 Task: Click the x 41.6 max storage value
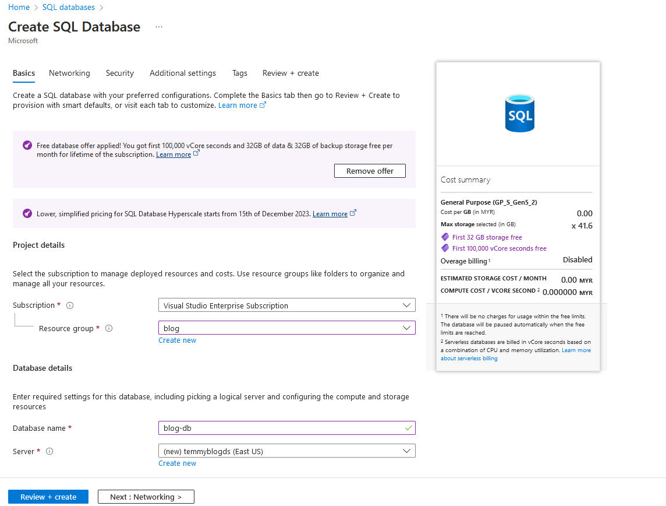click(x=582, y=226)
